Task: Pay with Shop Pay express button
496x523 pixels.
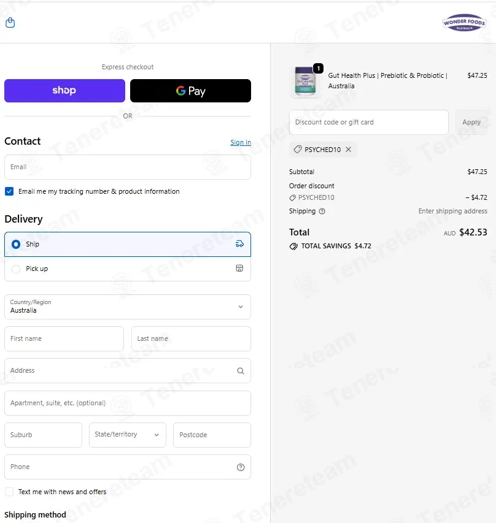Action: pyautogui.click(x=65, y=91)
